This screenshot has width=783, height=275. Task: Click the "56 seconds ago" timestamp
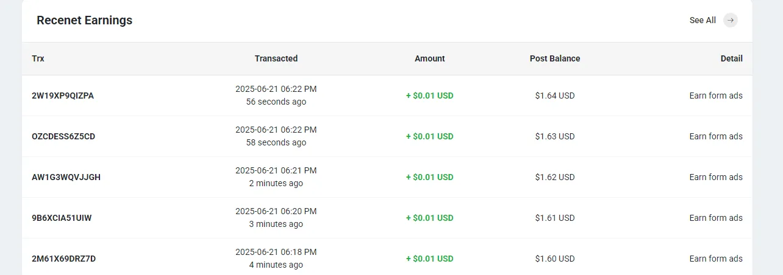coord(276,102)
